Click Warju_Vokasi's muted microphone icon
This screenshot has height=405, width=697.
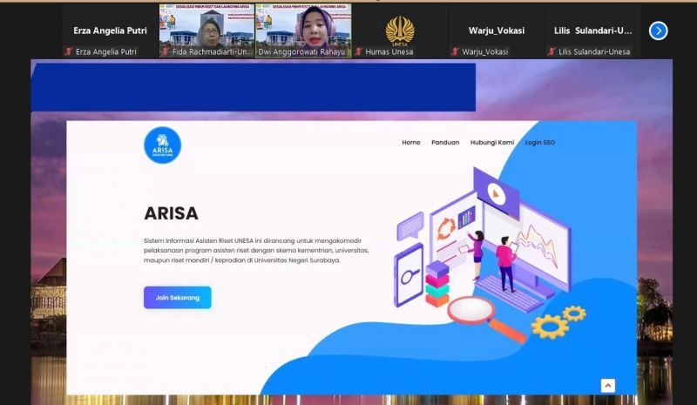point(455,51)
